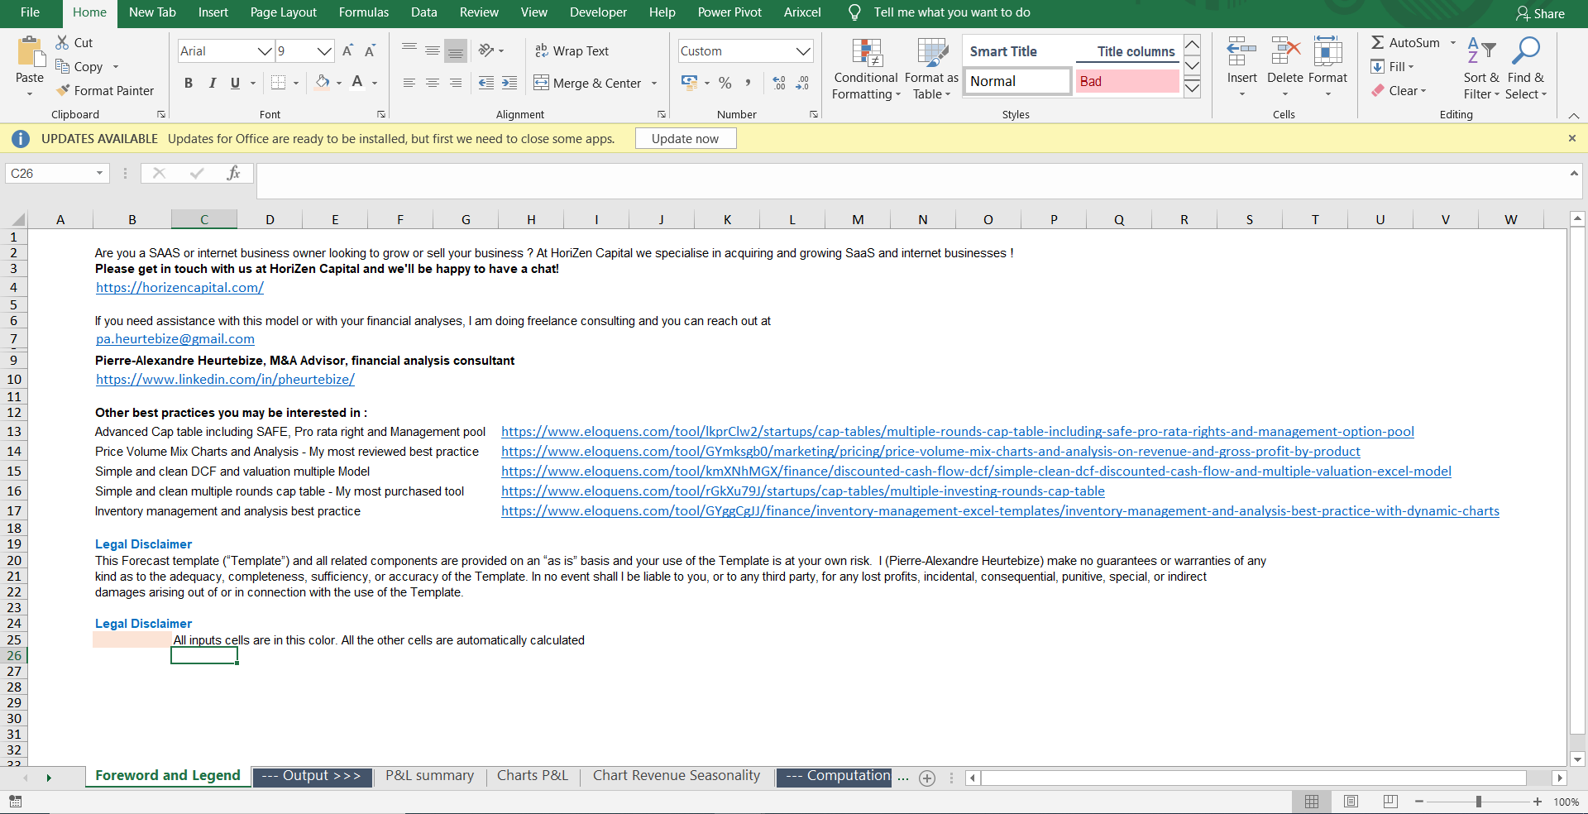Open the Arial font name dropdown
The width and height of the screenshot is (1588, 814).
pyautogui.click(x=265, y=51)
